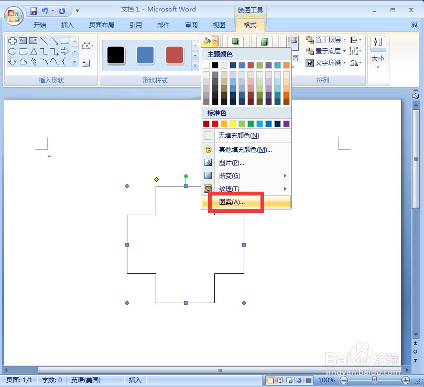
Task: Open the 审阅 (Review) tab
Action: [191, 25]
